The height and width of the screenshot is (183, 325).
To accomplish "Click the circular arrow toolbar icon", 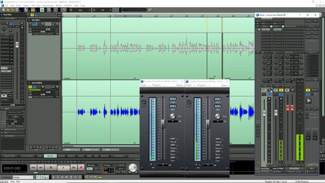I will 49,10.
